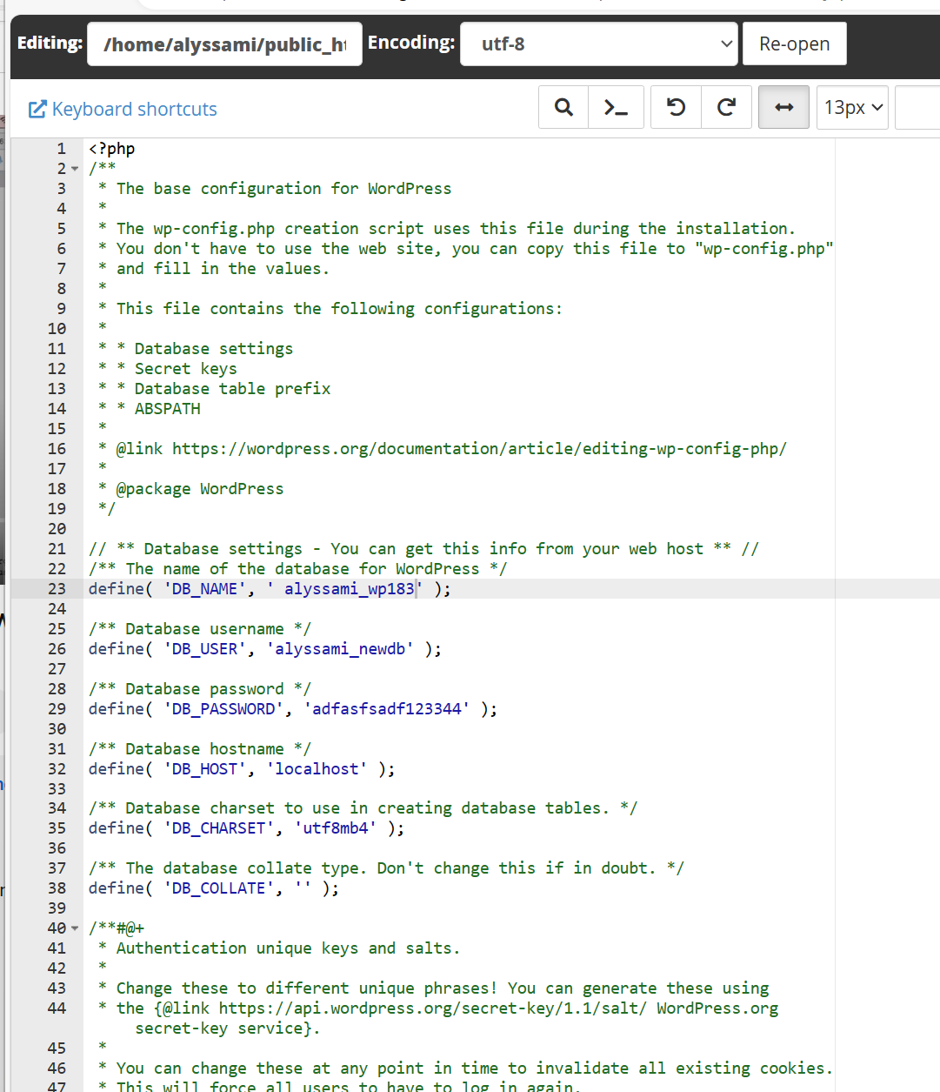Screen dimensions: 940x1092
Task: Collapse the comment block at line 40
Action: [75, 928]
